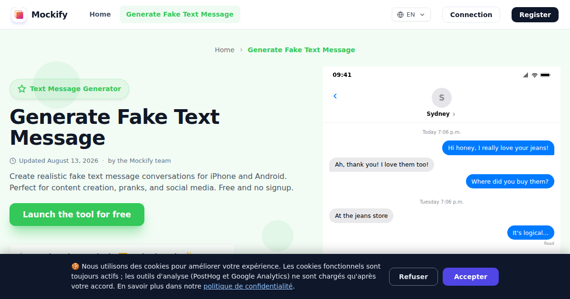The width and height of the screenshot is (570, 299).
Task: Click the 'Hi honey, I really love your jeans!' bubble
Action: click(x=498, y=148)
